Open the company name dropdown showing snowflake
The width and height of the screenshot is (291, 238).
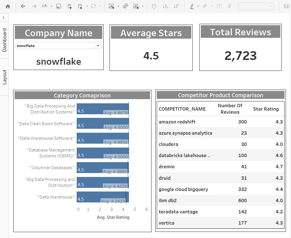tap(98, 45)
